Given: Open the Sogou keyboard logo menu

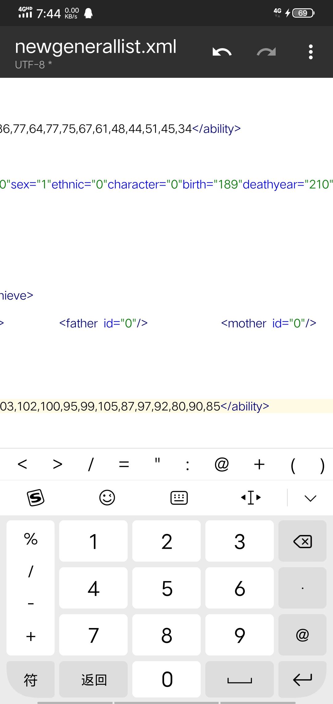Looking at the screenshot, I should (35, 498).
